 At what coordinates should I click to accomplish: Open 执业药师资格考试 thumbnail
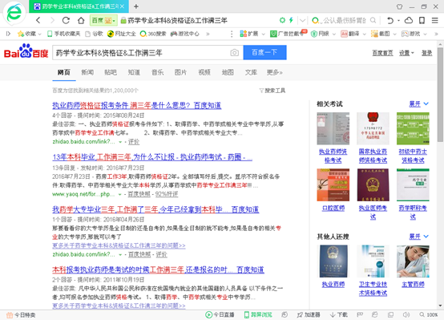coord(333,128)
